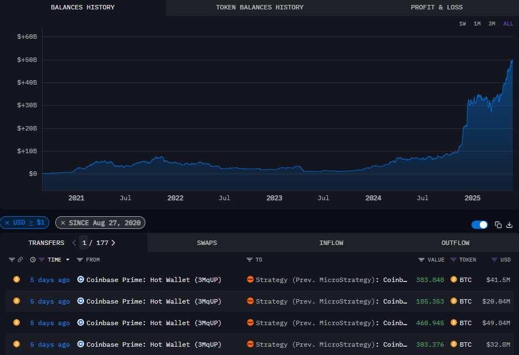This screenshot has width=519, height=355.
Task: Remove the SINCE Aug 27, 2020 filter
Action: pyautogui.click(x=62, y=223)
